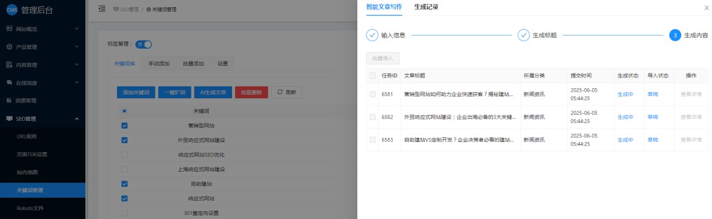Select the 关键词管理 submenu item
This screenshot has width=712, height=219.
pos(43,190)
